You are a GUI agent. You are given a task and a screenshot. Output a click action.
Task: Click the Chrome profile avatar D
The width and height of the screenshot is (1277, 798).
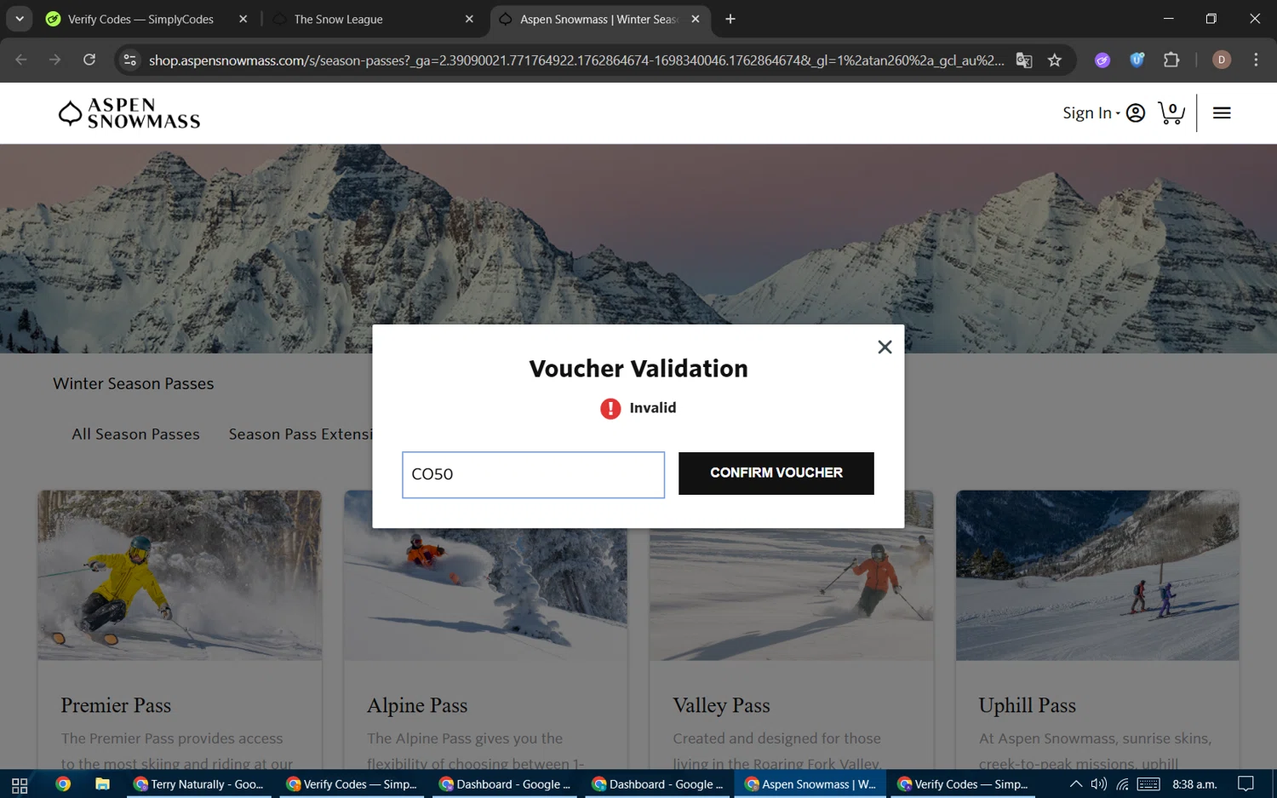1222,60
